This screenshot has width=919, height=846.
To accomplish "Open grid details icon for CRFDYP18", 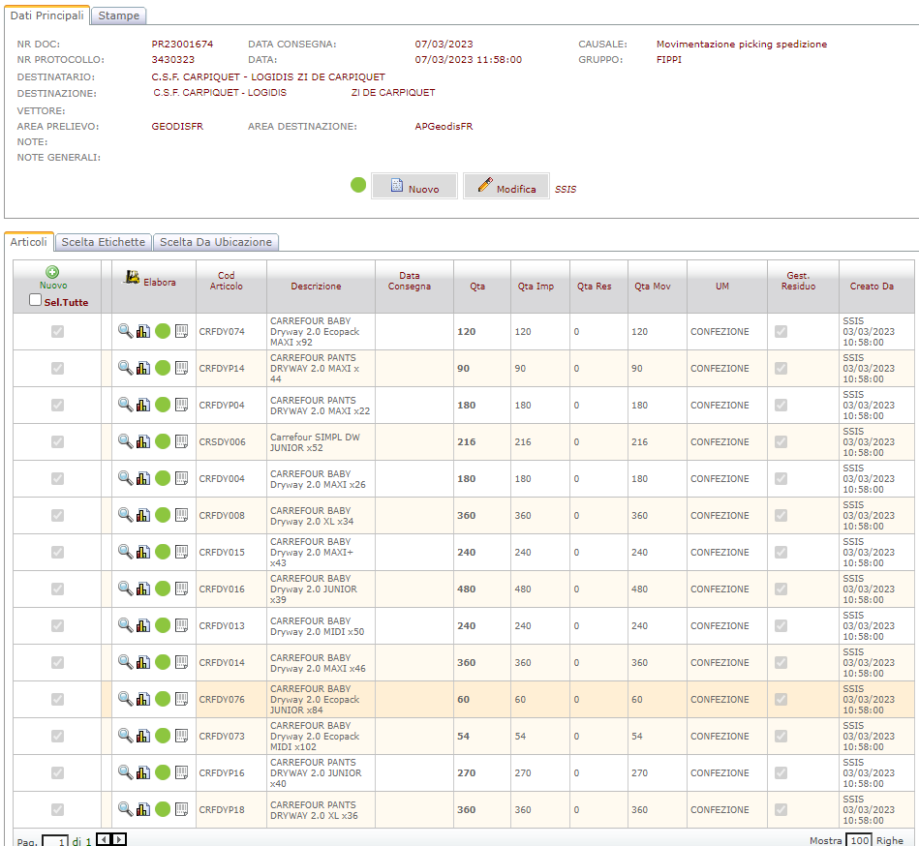I will [182, 809].
